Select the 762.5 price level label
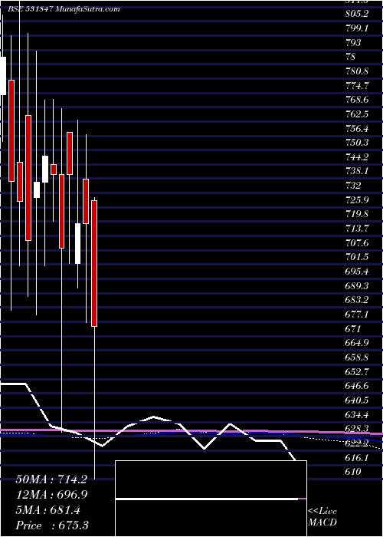This screenshot has height=537, width=383. pyautogui.click(x=357, y=114)
